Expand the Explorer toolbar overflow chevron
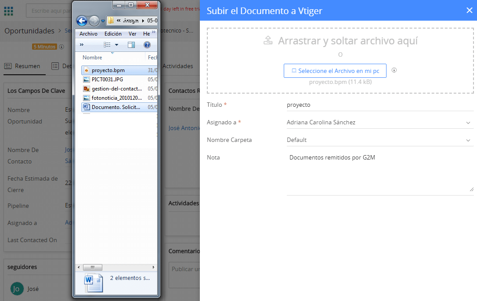Image resolution: width=477 pixels, height=301 pixels. (x=82, y=45)
